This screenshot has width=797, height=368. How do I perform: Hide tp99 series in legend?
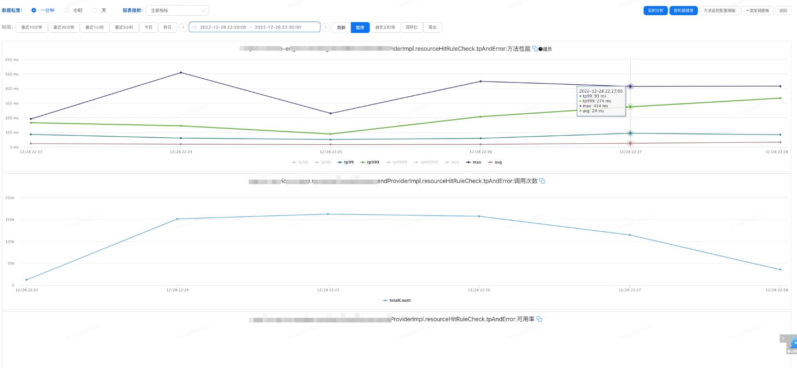pyautogui.click(x=346, y=162)
